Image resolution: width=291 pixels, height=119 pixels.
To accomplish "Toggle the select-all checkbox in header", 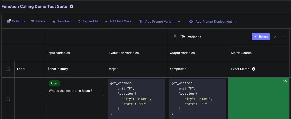I will [8, 69].
